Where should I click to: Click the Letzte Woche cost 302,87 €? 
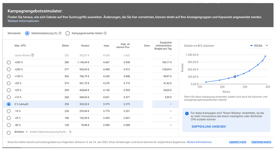click(84, 55)
